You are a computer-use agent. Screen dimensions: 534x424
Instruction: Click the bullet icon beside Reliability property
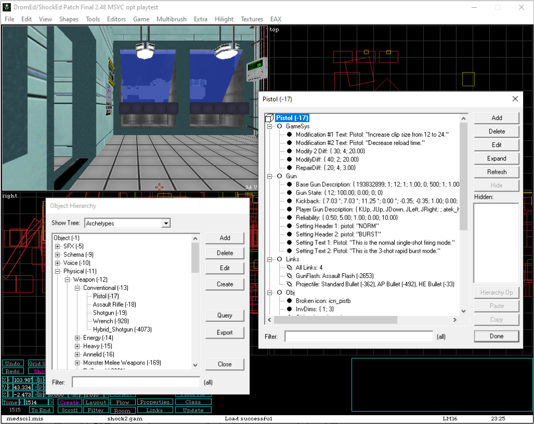click(x=289, y=218)
